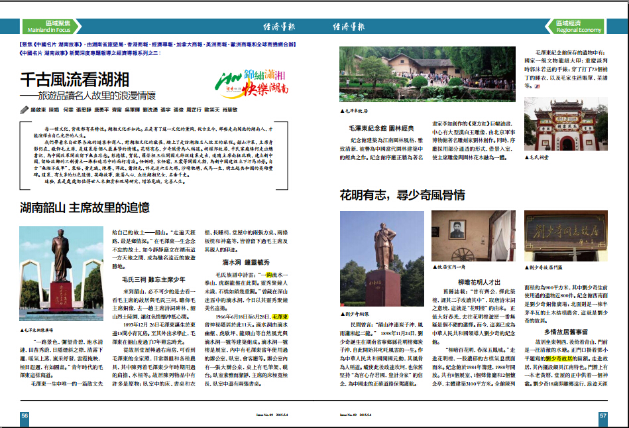Viewport: 629px width, 428px height.
Task: Click the section heading 湖南韶山 主席故里的追憶
Action: tap(85, 208)
